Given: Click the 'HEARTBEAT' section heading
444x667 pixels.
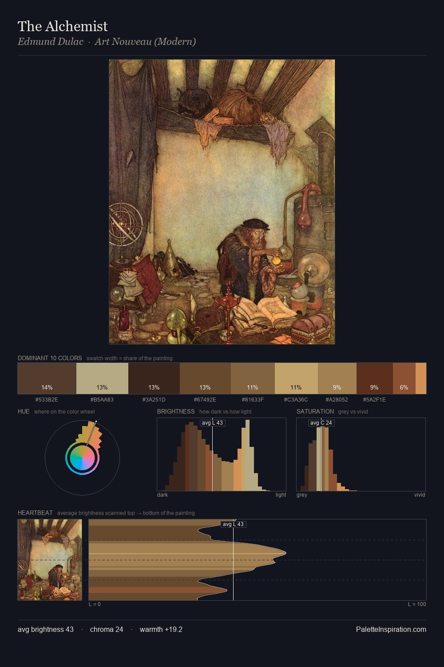Looking at the screenshot, I should (35, 513).
